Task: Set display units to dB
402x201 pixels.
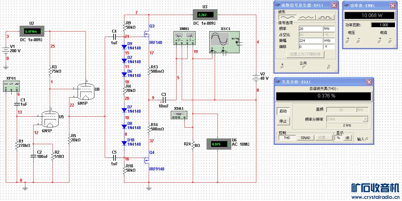Action: point(347,138)
